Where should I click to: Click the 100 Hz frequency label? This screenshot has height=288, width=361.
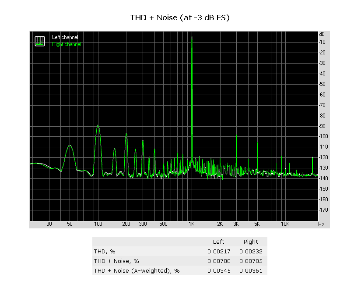pyautogui.click(x=98, y=224)
